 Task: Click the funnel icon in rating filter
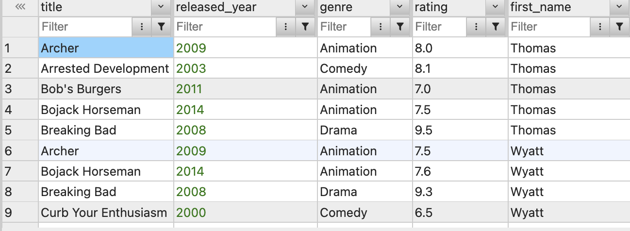495,27
